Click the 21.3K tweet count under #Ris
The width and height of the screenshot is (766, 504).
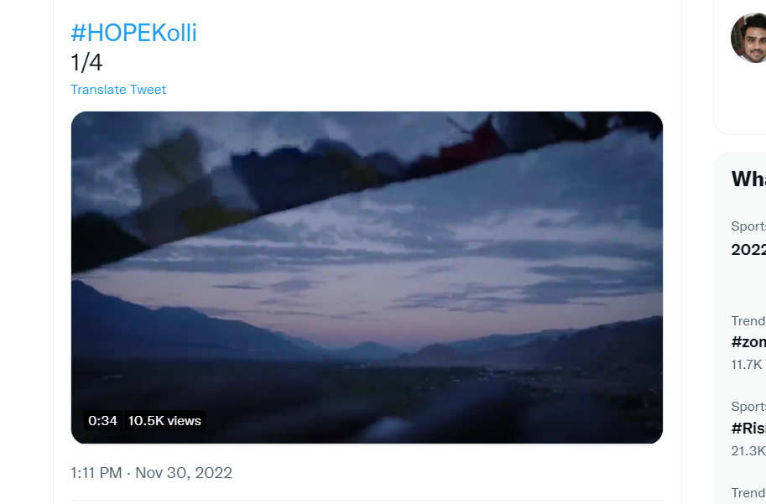tap(748, 451)
